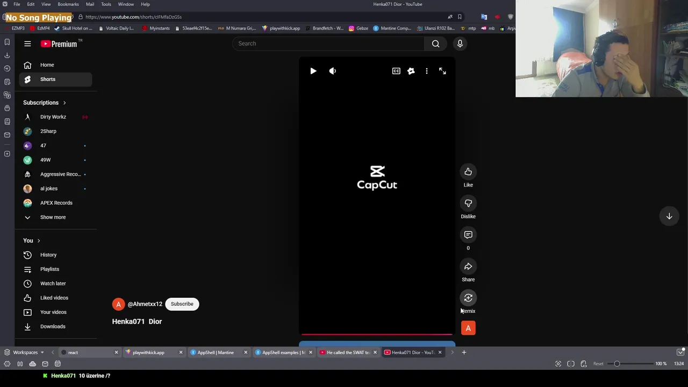Open the Help menu

(x=145, y=4)
